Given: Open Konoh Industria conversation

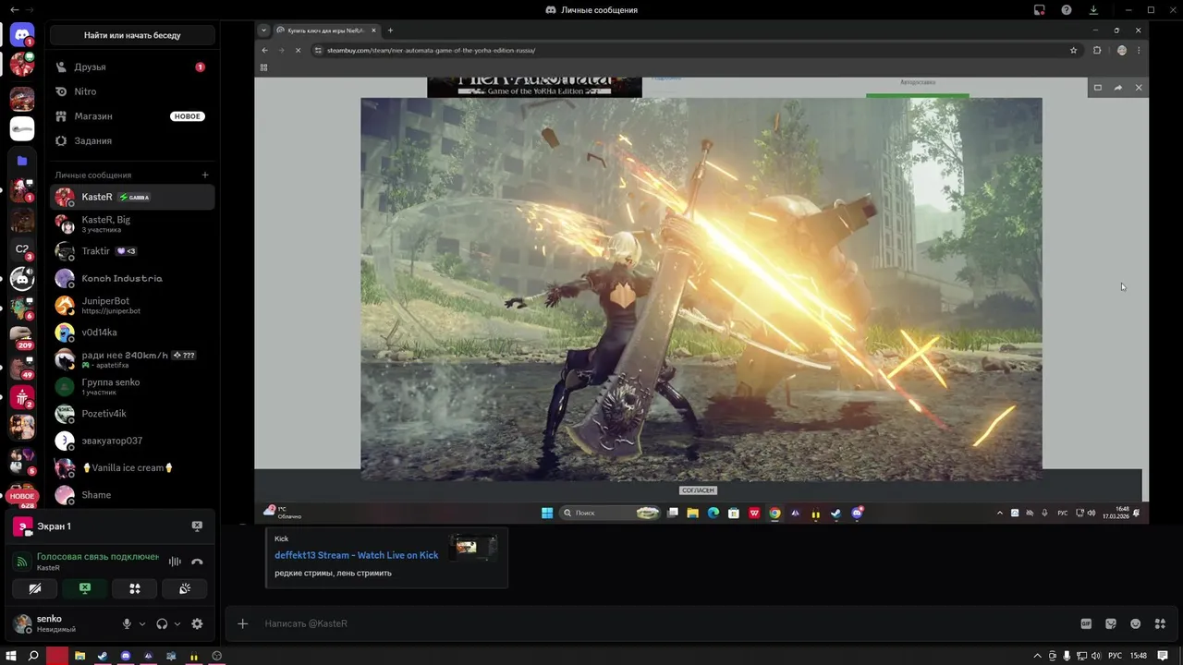Looking at the screenshot, I should [x=132, y=278].
